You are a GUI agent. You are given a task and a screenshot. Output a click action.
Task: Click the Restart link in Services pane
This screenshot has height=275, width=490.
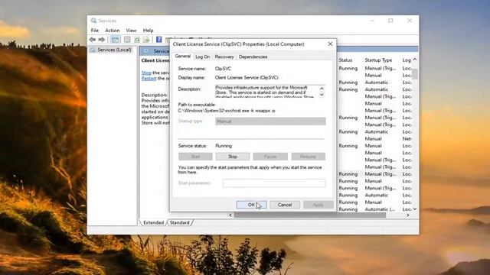click(149, 78)
